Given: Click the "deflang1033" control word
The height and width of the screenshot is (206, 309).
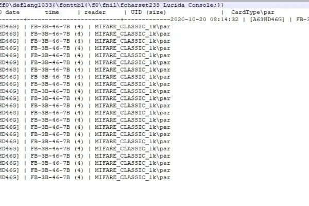Looking at the screenshot, I should [x=32, y=5].
